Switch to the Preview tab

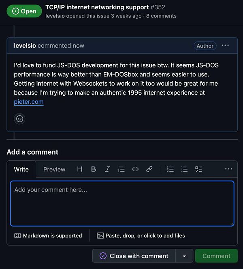point(54,169)
